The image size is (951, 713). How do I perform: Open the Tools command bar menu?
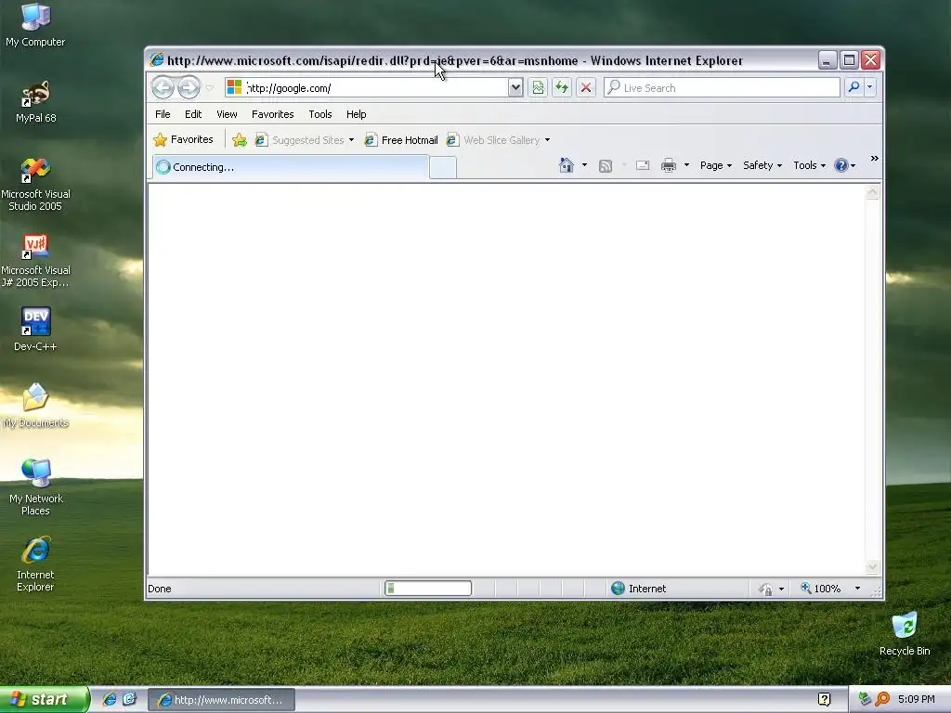(809, 165)
